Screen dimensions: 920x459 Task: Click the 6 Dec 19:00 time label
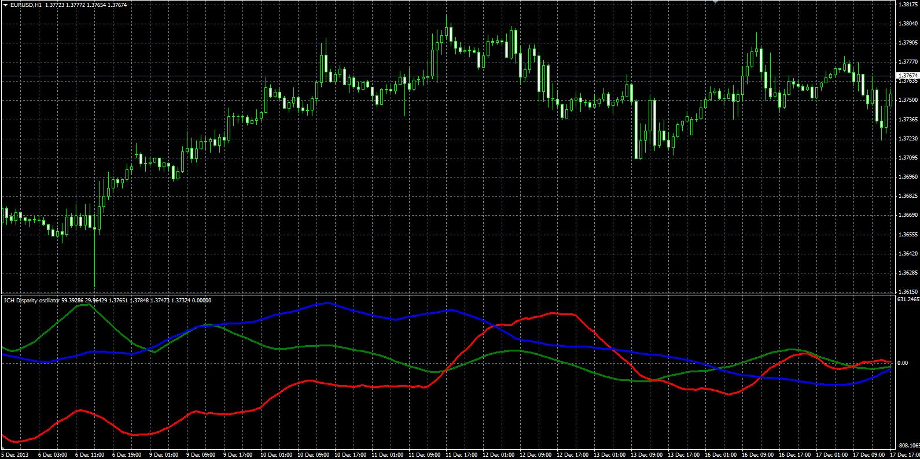point(127,455)
